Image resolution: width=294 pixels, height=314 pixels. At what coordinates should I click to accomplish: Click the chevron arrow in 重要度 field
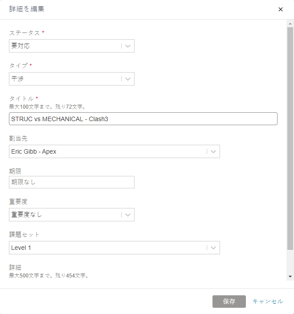click(128, 215)
